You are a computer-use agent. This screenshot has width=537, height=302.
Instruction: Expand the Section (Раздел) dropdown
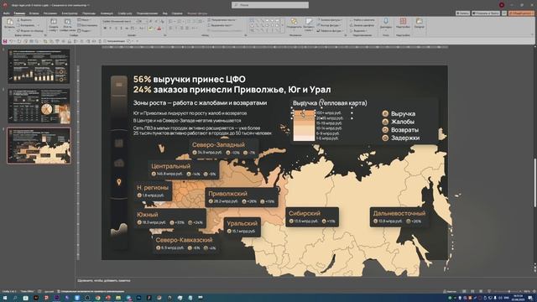click(84, 30)
